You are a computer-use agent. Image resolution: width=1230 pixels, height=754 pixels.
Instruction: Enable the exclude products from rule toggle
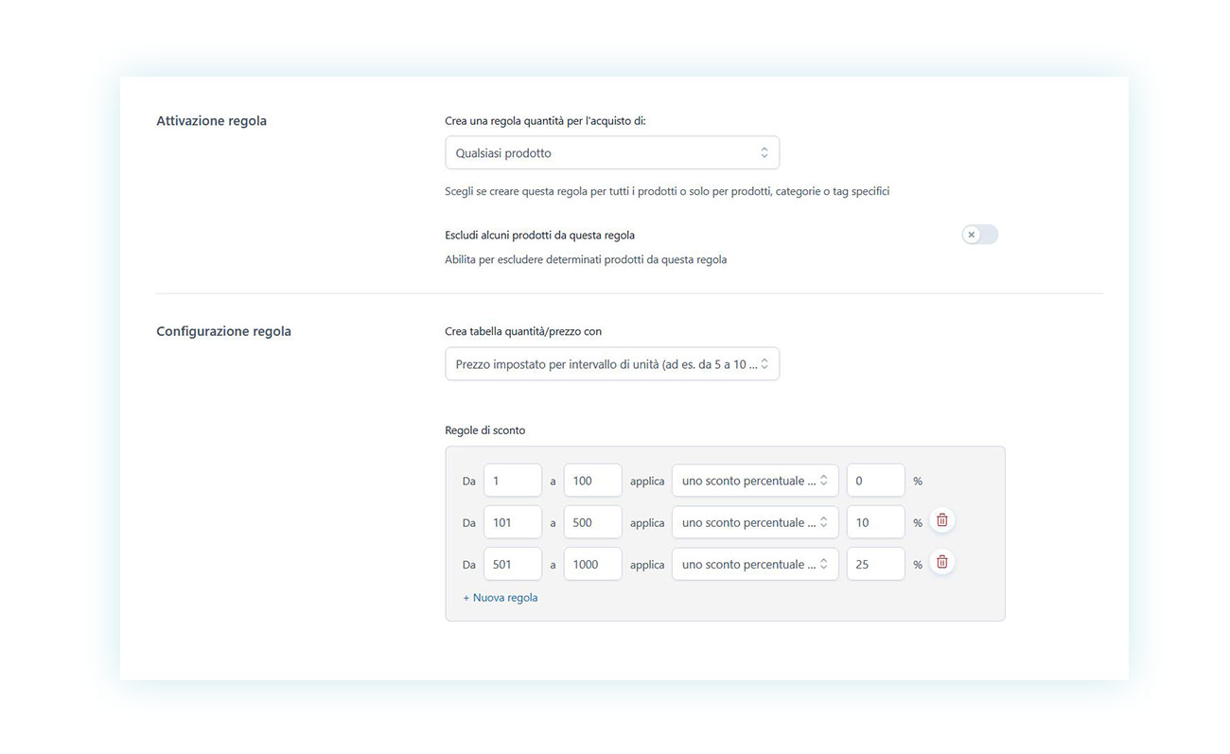pyautogui.click(x=979, y=235)
